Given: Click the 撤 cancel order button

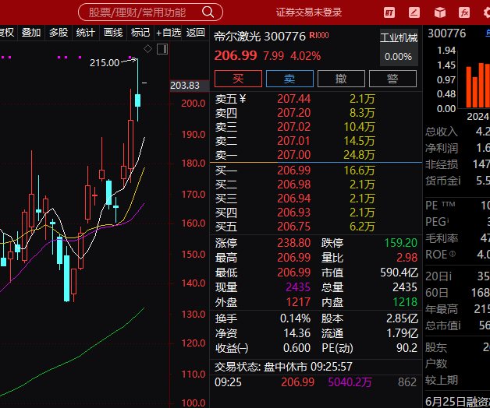Looking at the screenshot, I should (341, 79).
